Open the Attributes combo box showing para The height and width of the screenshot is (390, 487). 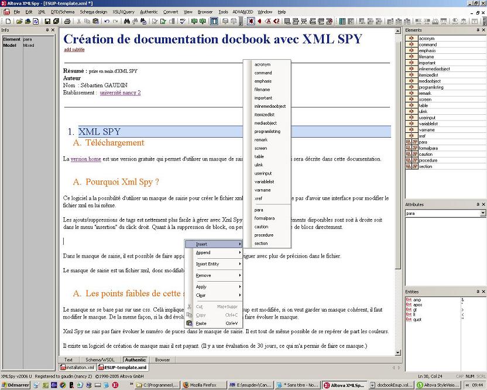tap(445, 213)
